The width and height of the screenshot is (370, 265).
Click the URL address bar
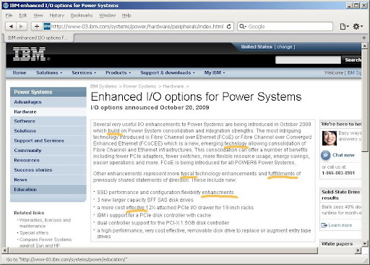137,26
